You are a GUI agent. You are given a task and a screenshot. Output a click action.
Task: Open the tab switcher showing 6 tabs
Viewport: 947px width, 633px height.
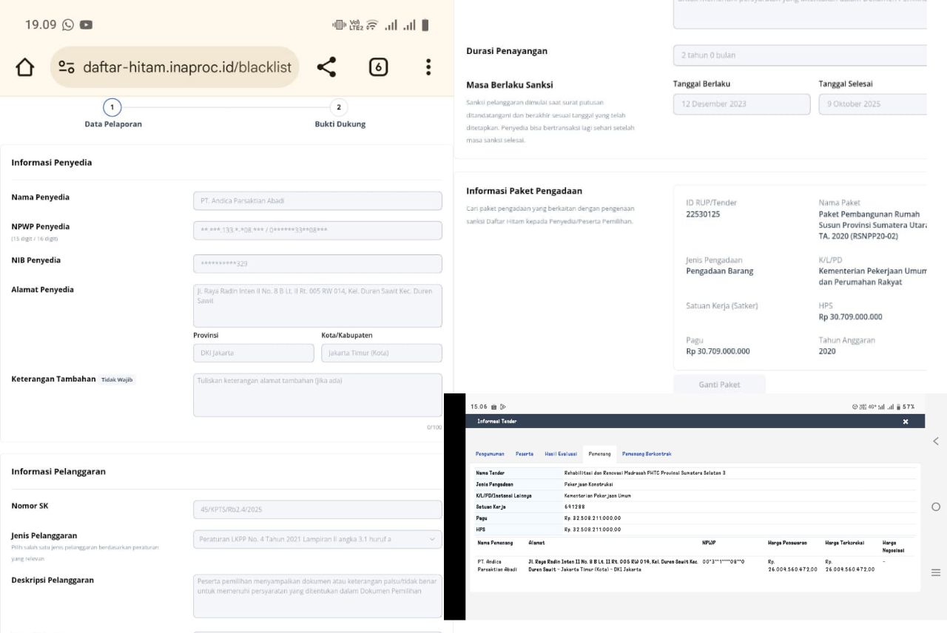pyautogui.click(x=377, y=67)
